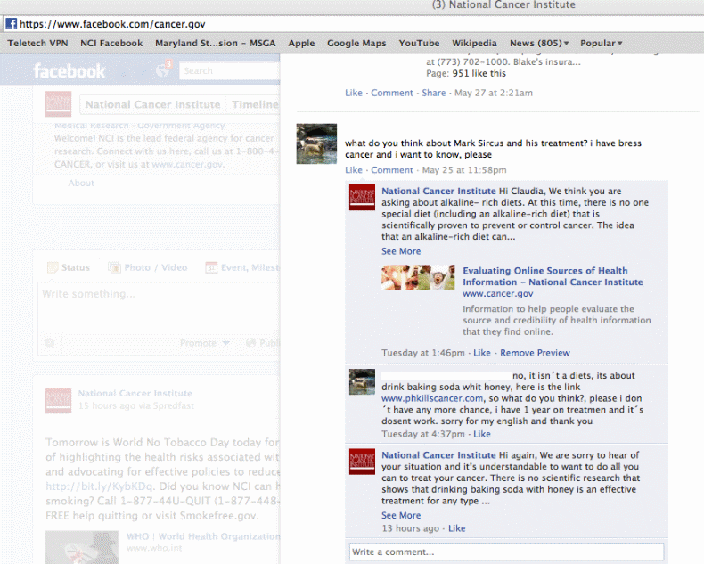Click the duck profile picture on Claudia's post
This screenshot has height=564, width=704.
point(316,143)
